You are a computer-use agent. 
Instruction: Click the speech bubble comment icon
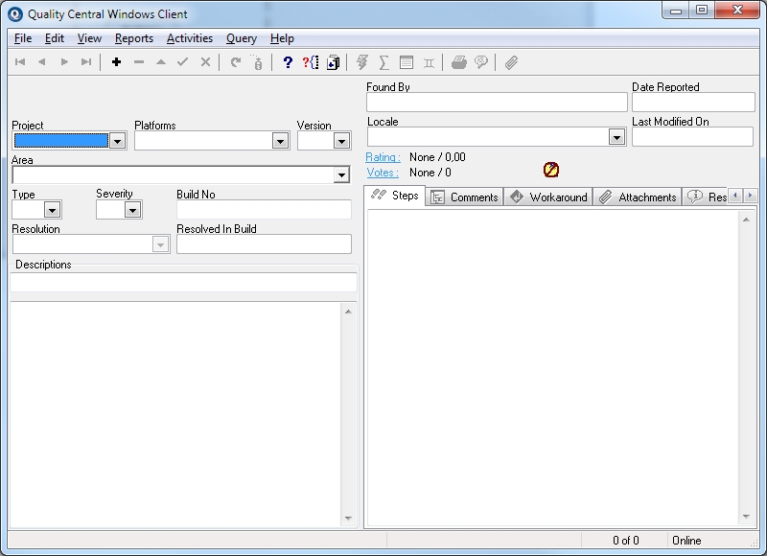click(x=481, y=62)
